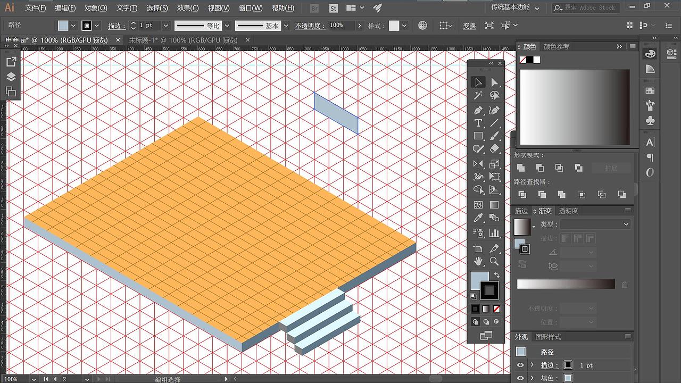The width and height of the screenshot is (681, 383).
Task: Select the Eraser tool
Action: [495, 149]
